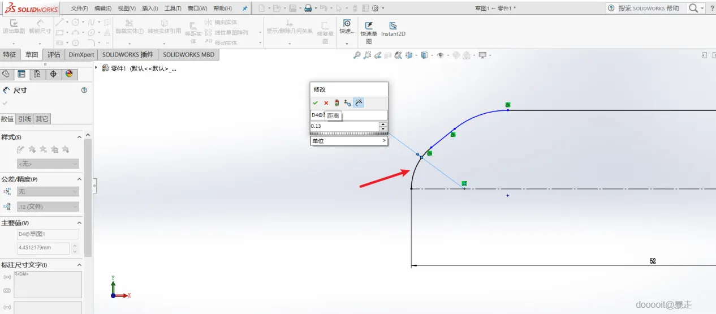
Task: Open the ConfigurationManager panel tab
Action: (x=37, y=74)
